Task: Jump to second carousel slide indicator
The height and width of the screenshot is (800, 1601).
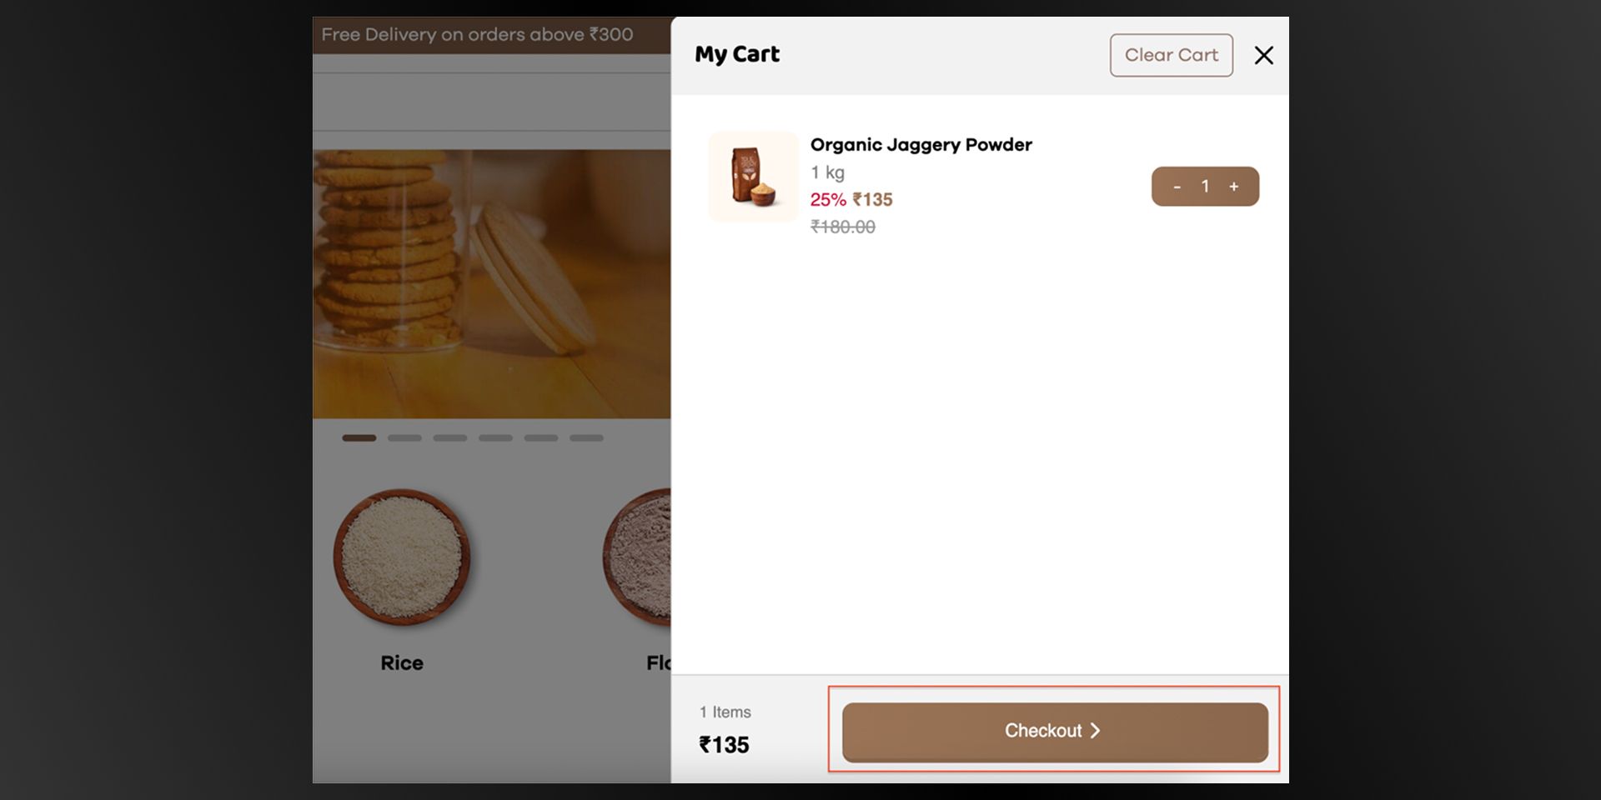Action: point(404,437)
